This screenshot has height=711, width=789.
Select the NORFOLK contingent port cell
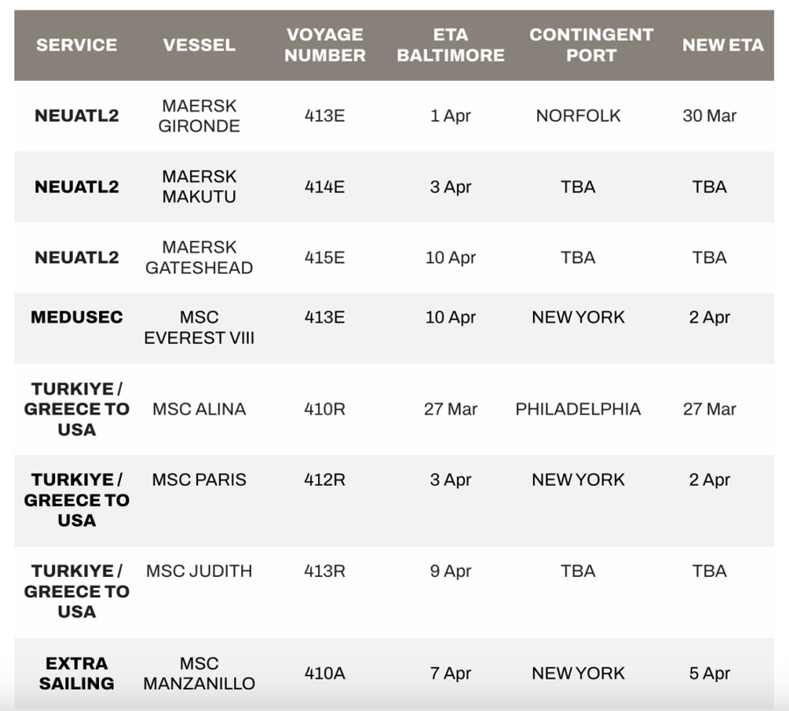(579, 116)
